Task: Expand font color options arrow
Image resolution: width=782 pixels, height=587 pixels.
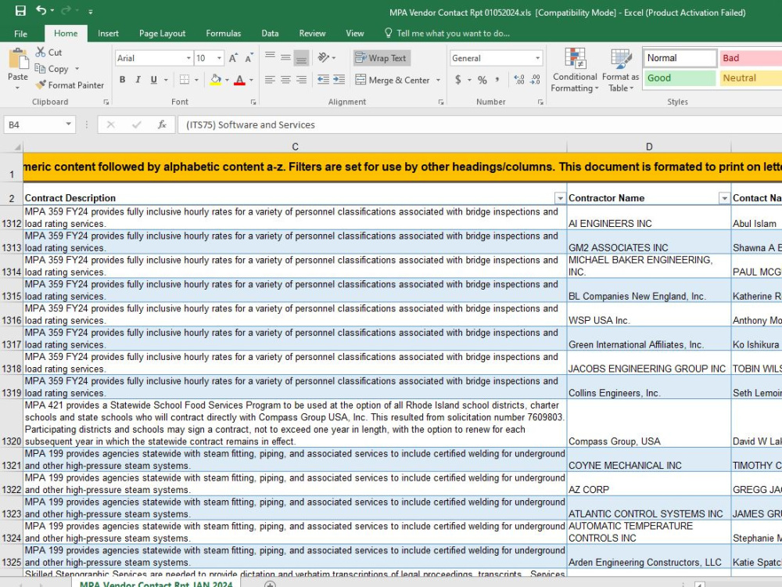Action: tap(251, 80)
